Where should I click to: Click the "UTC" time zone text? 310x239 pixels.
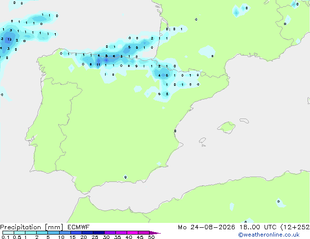pyautogui.click(x=270, y=227)
